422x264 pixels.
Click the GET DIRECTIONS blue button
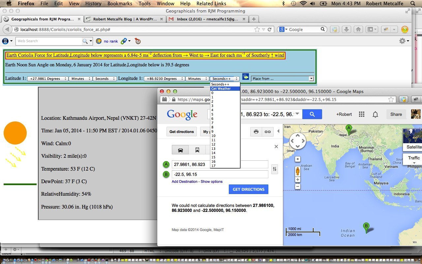click(x=249, y=189)
